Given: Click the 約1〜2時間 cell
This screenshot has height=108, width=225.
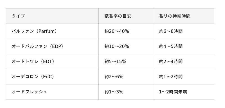Looking at the screenshot, I should (184, 77).
